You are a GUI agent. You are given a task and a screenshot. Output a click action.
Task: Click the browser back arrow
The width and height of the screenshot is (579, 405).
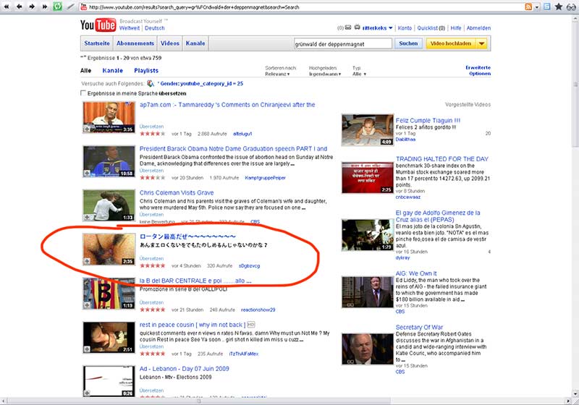[19, 7]
